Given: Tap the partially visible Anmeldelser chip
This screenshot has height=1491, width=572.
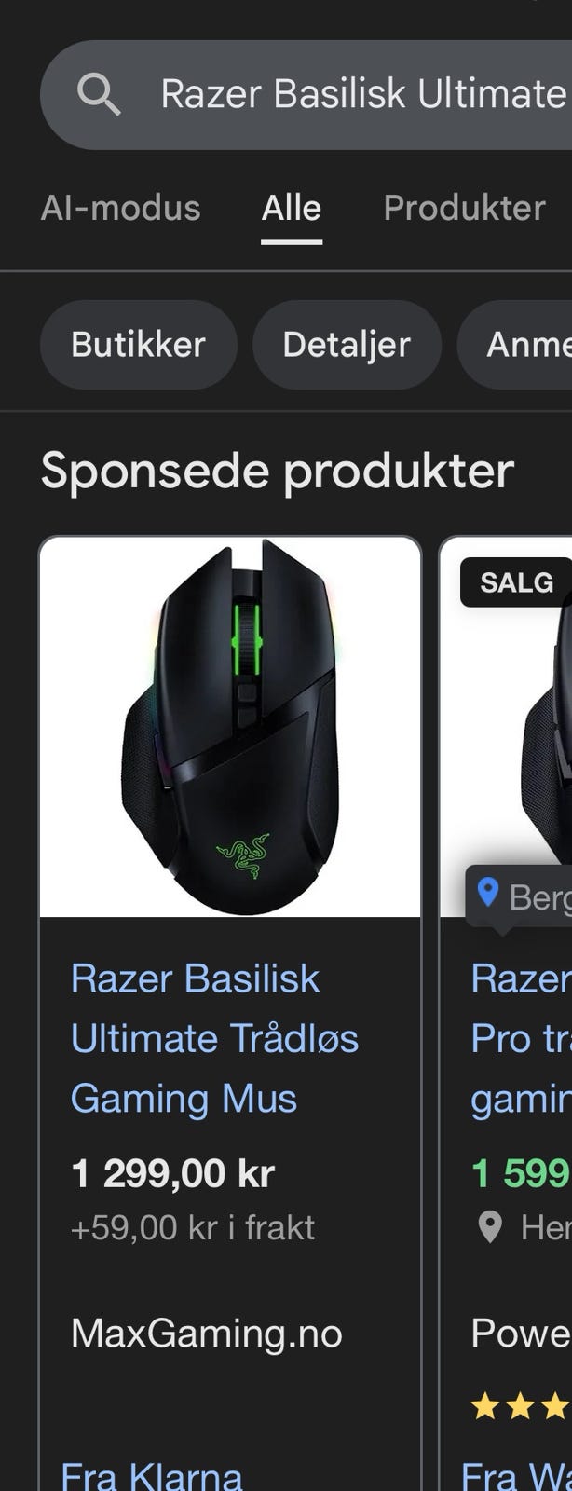Looking at the screenshot, I should [x=515, y=345].
